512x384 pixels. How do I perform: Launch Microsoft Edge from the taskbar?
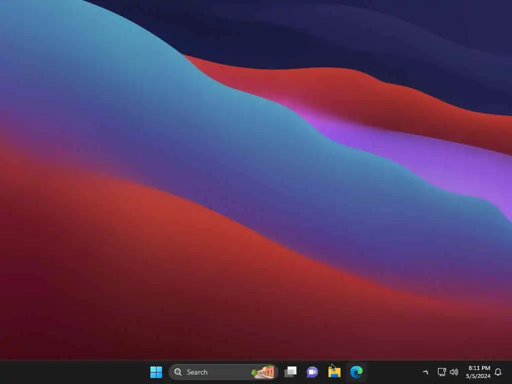[356, 372]
